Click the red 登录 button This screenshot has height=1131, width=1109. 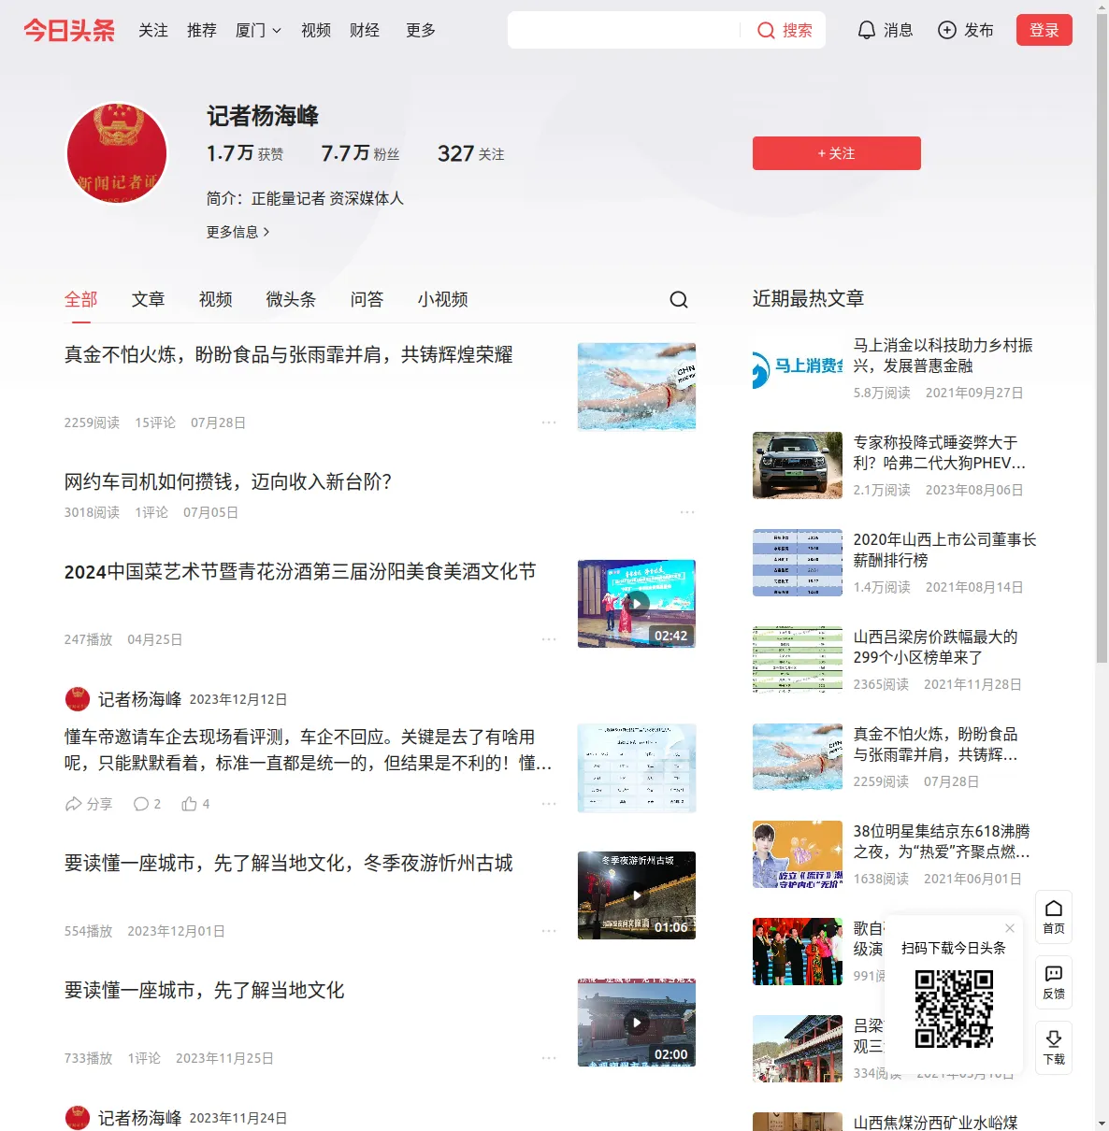click(1044, 30)
